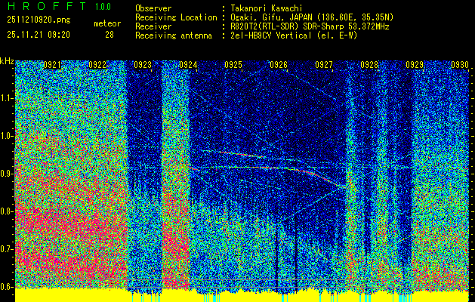Click time marker 0921

click(x=52, y=64)
